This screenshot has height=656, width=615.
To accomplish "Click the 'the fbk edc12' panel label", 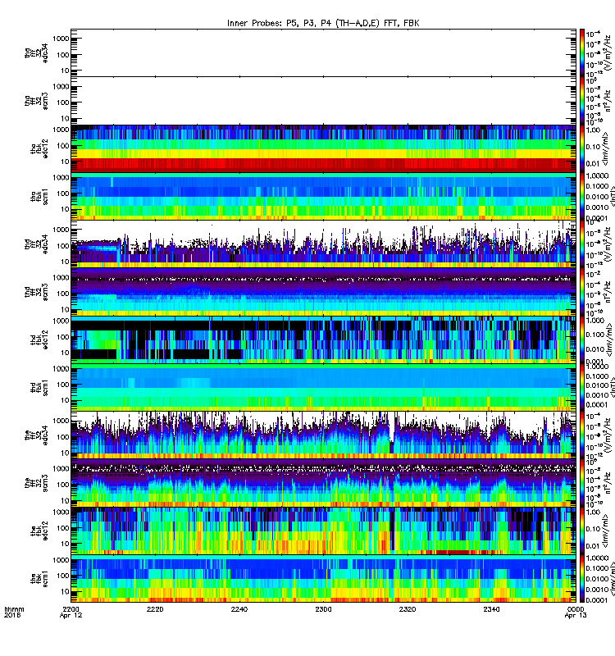I will coord(39,531).
